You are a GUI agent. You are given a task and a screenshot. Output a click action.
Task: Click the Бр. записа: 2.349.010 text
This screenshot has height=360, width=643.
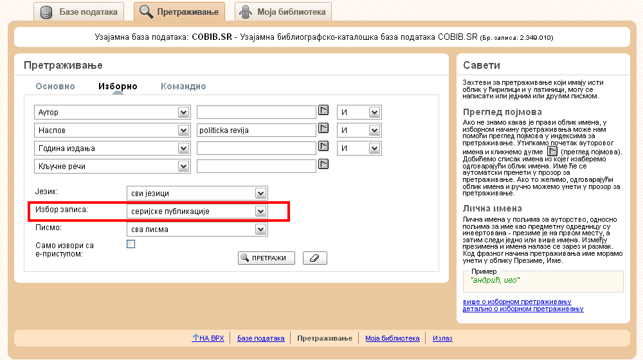(516, 38)
